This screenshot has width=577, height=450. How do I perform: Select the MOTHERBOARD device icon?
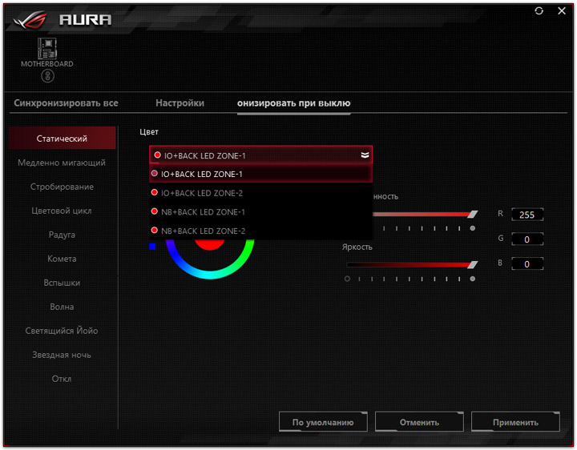[x=47, y=49]
